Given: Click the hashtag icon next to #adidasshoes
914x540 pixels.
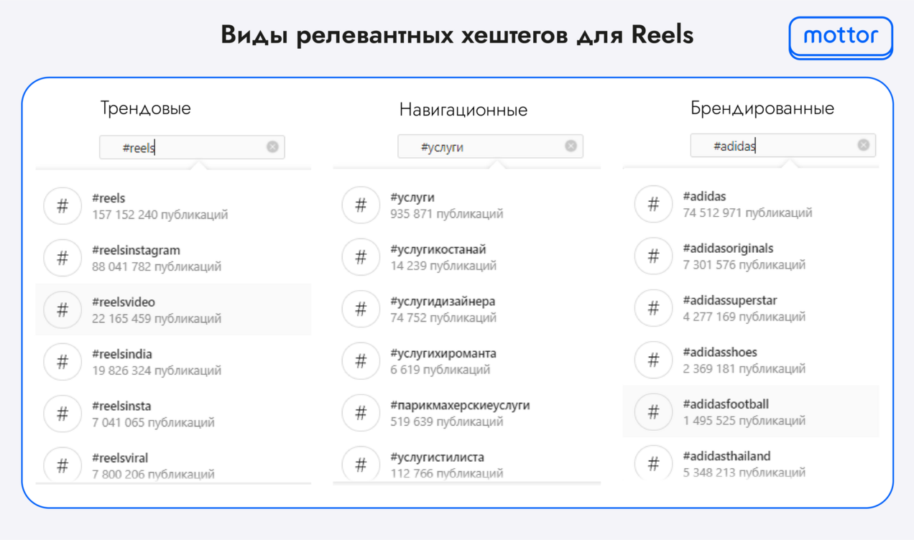Looking at the screenshot, I should click(x=653, y=360).
